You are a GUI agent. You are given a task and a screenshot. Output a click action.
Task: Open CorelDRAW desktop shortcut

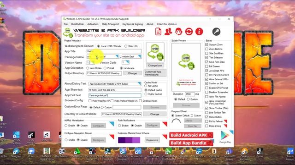(x=169, y=154)
